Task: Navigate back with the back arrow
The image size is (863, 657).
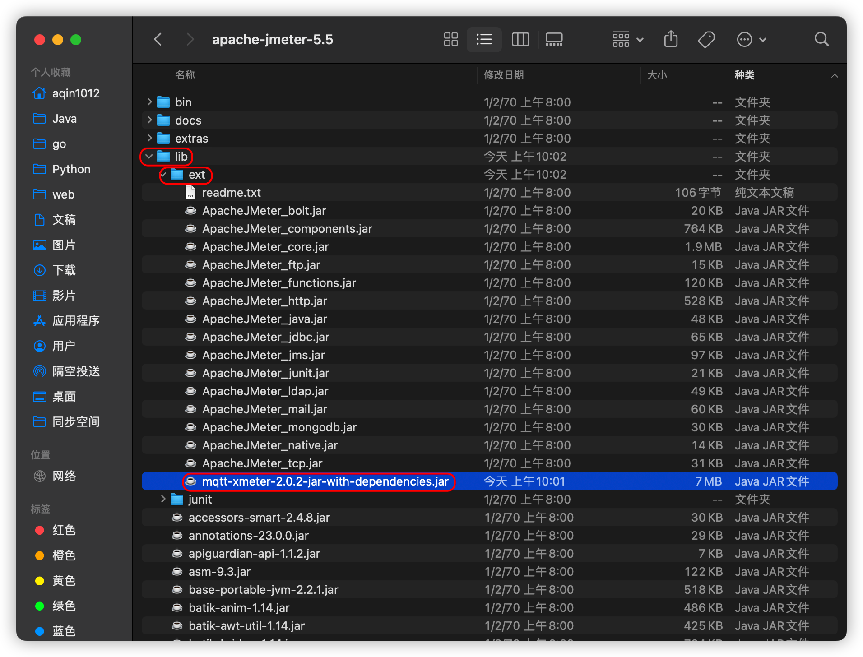Action: [x=158, y=39]
